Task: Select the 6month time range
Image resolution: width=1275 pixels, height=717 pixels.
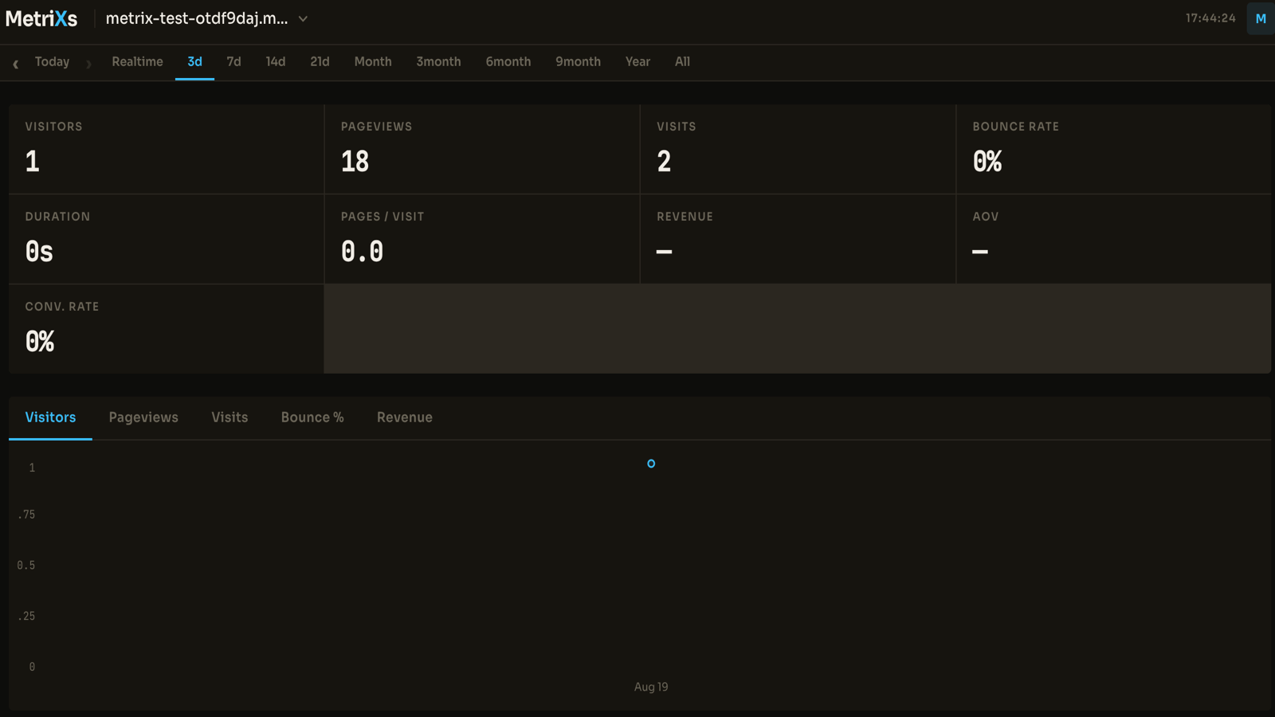Action: (x=508, y=61)
